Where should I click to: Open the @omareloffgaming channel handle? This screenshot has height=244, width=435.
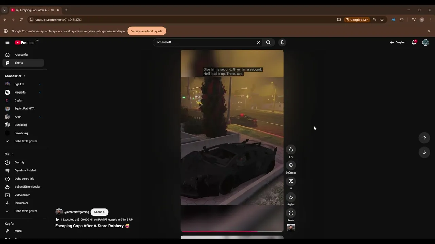coord(76,212)
